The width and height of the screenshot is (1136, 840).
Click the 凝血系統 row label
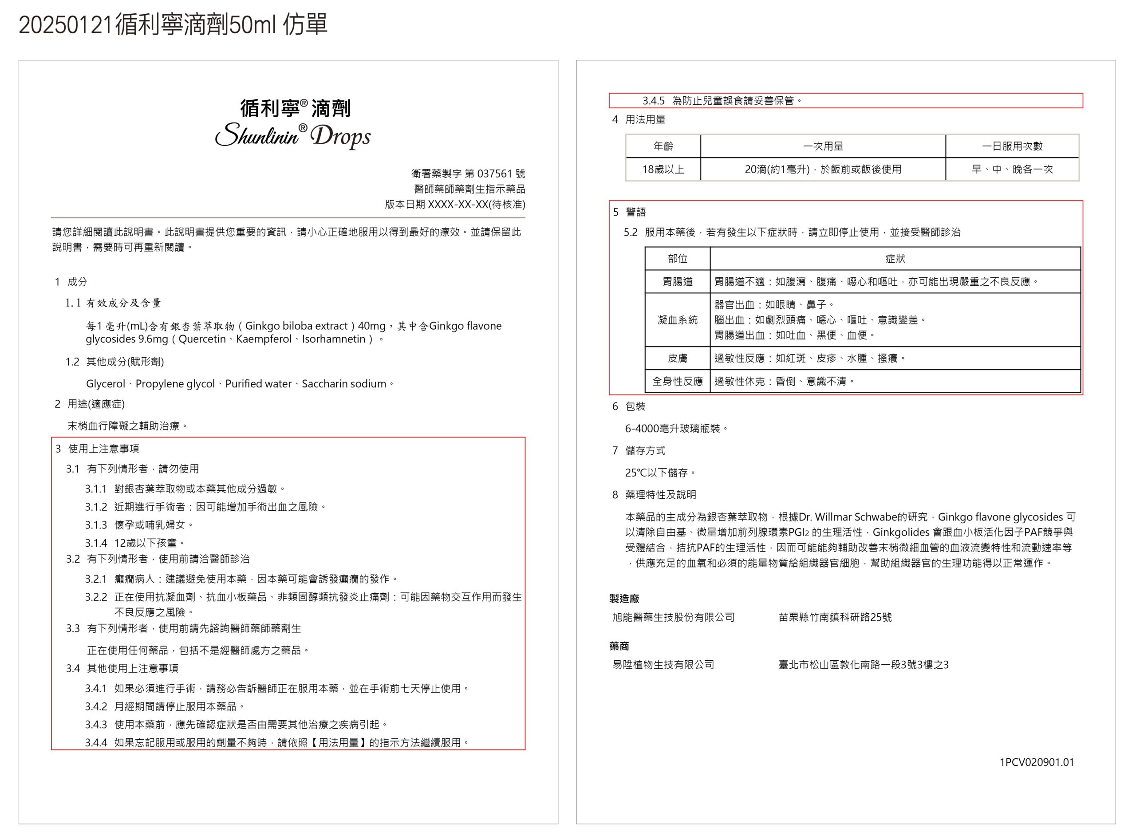[x=677, y=320]
